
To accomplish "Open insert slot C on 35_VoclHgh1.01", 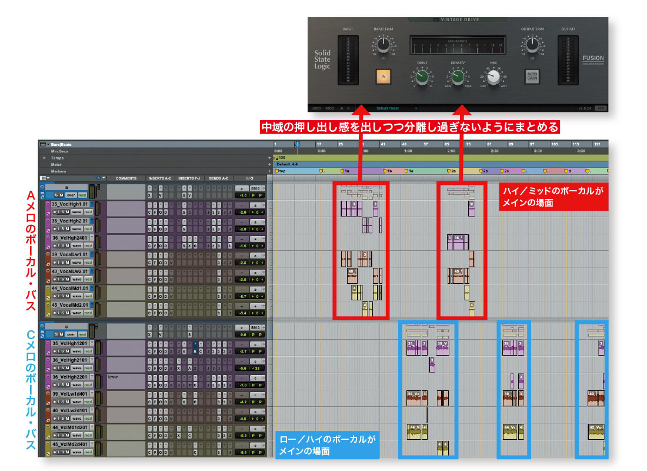I will pos(149,213).
